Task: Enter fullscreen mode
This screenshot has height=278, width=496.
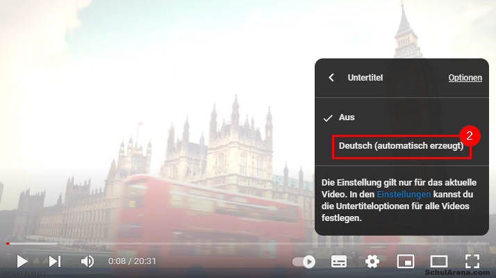Action: (472, 261)
